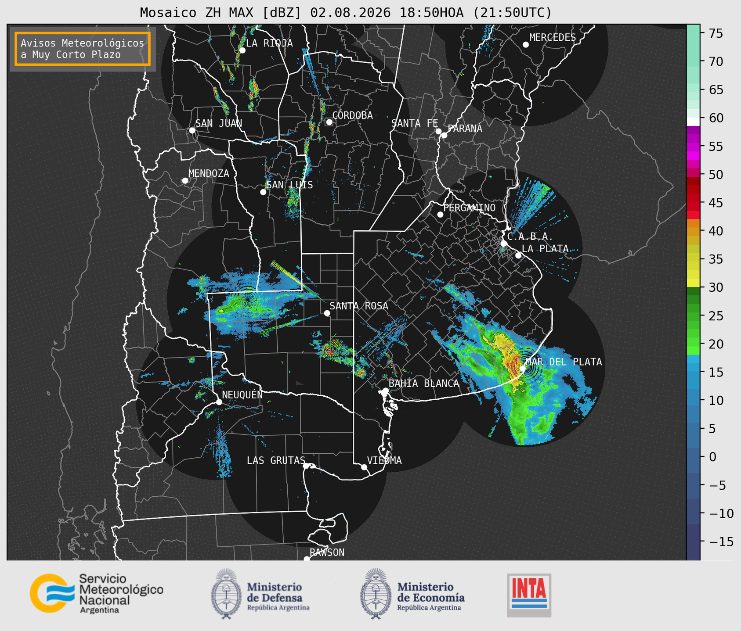The height and width of the screenshot is (631, 741).
Task: Click the red 45 dBZ color band
Action: [693, 202]
